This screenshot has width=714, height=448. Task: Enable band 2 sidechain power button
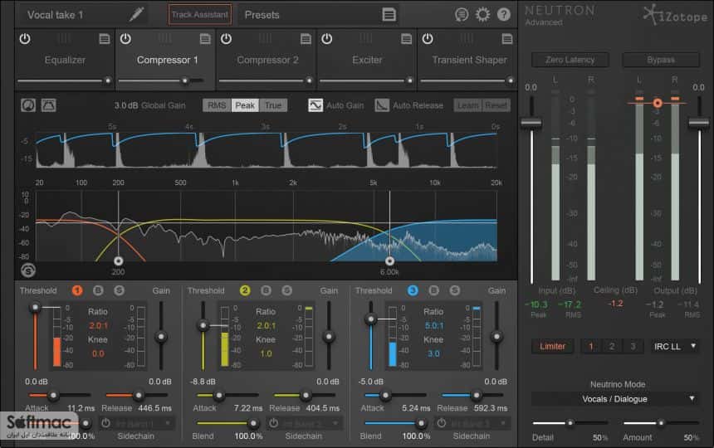click(273, 423)
